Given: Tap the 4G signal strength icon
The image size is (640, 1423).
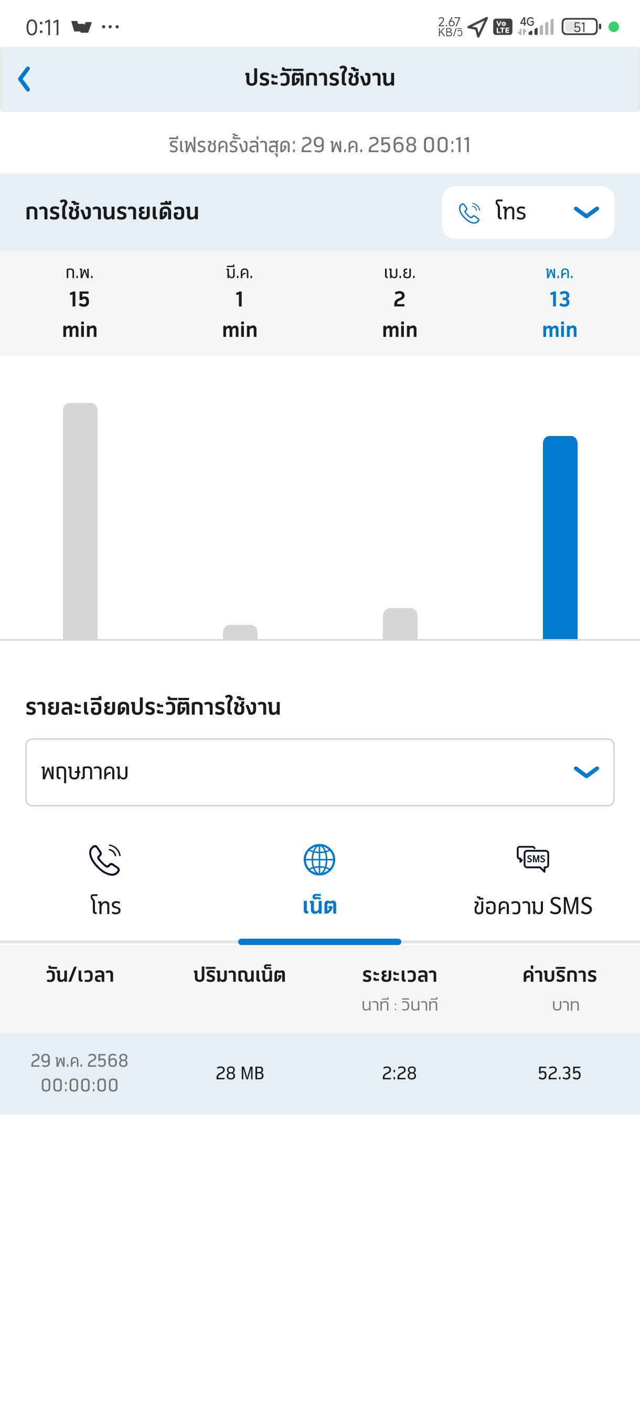Looking at the screenshot, I should (536, 26).
